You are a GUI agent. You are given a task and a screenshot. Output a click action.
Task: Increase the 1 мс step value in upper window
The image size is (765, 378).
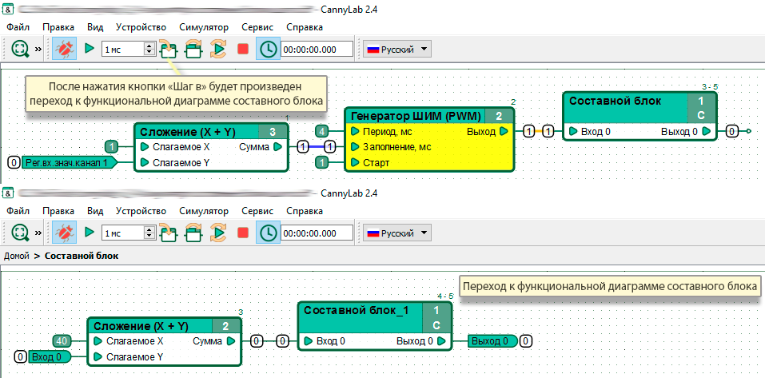[149, 46]
